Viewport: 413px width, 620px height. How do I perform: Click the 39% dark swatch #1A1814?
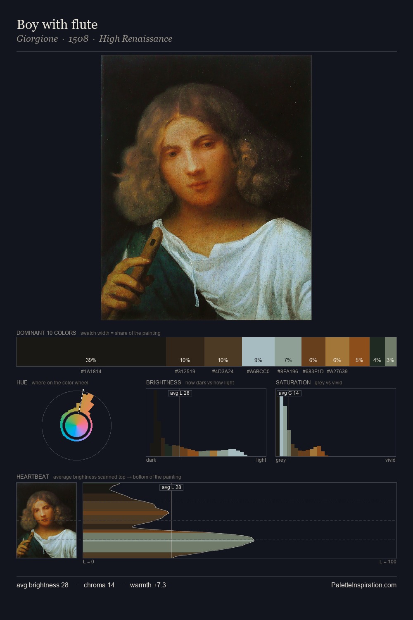coord(91,352)
